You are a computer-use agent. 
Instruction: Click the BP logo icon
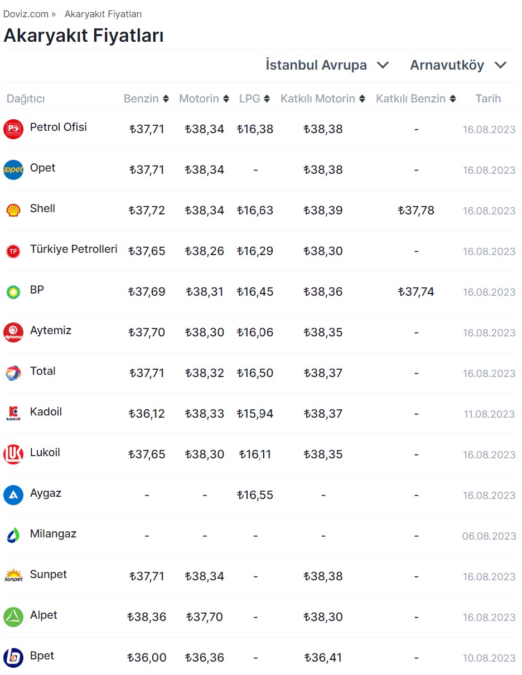13,292
